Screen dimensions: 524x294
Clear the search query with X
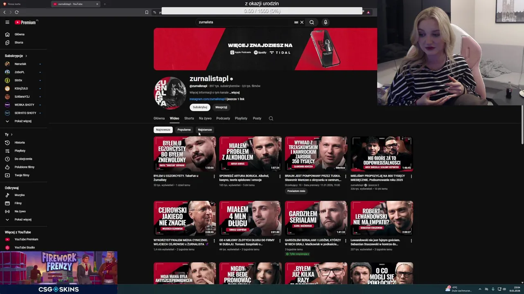pos(302,22)
